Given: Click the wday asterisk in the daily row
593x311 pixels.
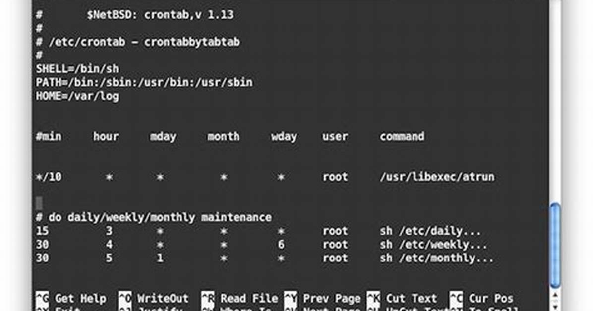Looking at the screenshot, I should click(281, 231).
